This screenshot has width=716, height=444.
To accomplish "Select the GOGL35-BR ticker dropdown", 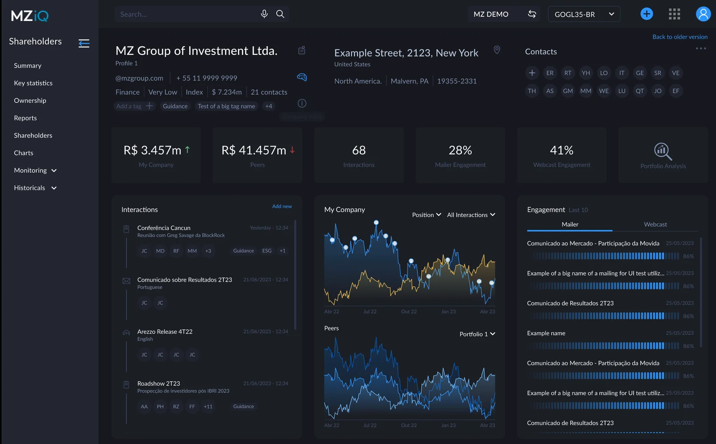I will click(x=584, y=14).
